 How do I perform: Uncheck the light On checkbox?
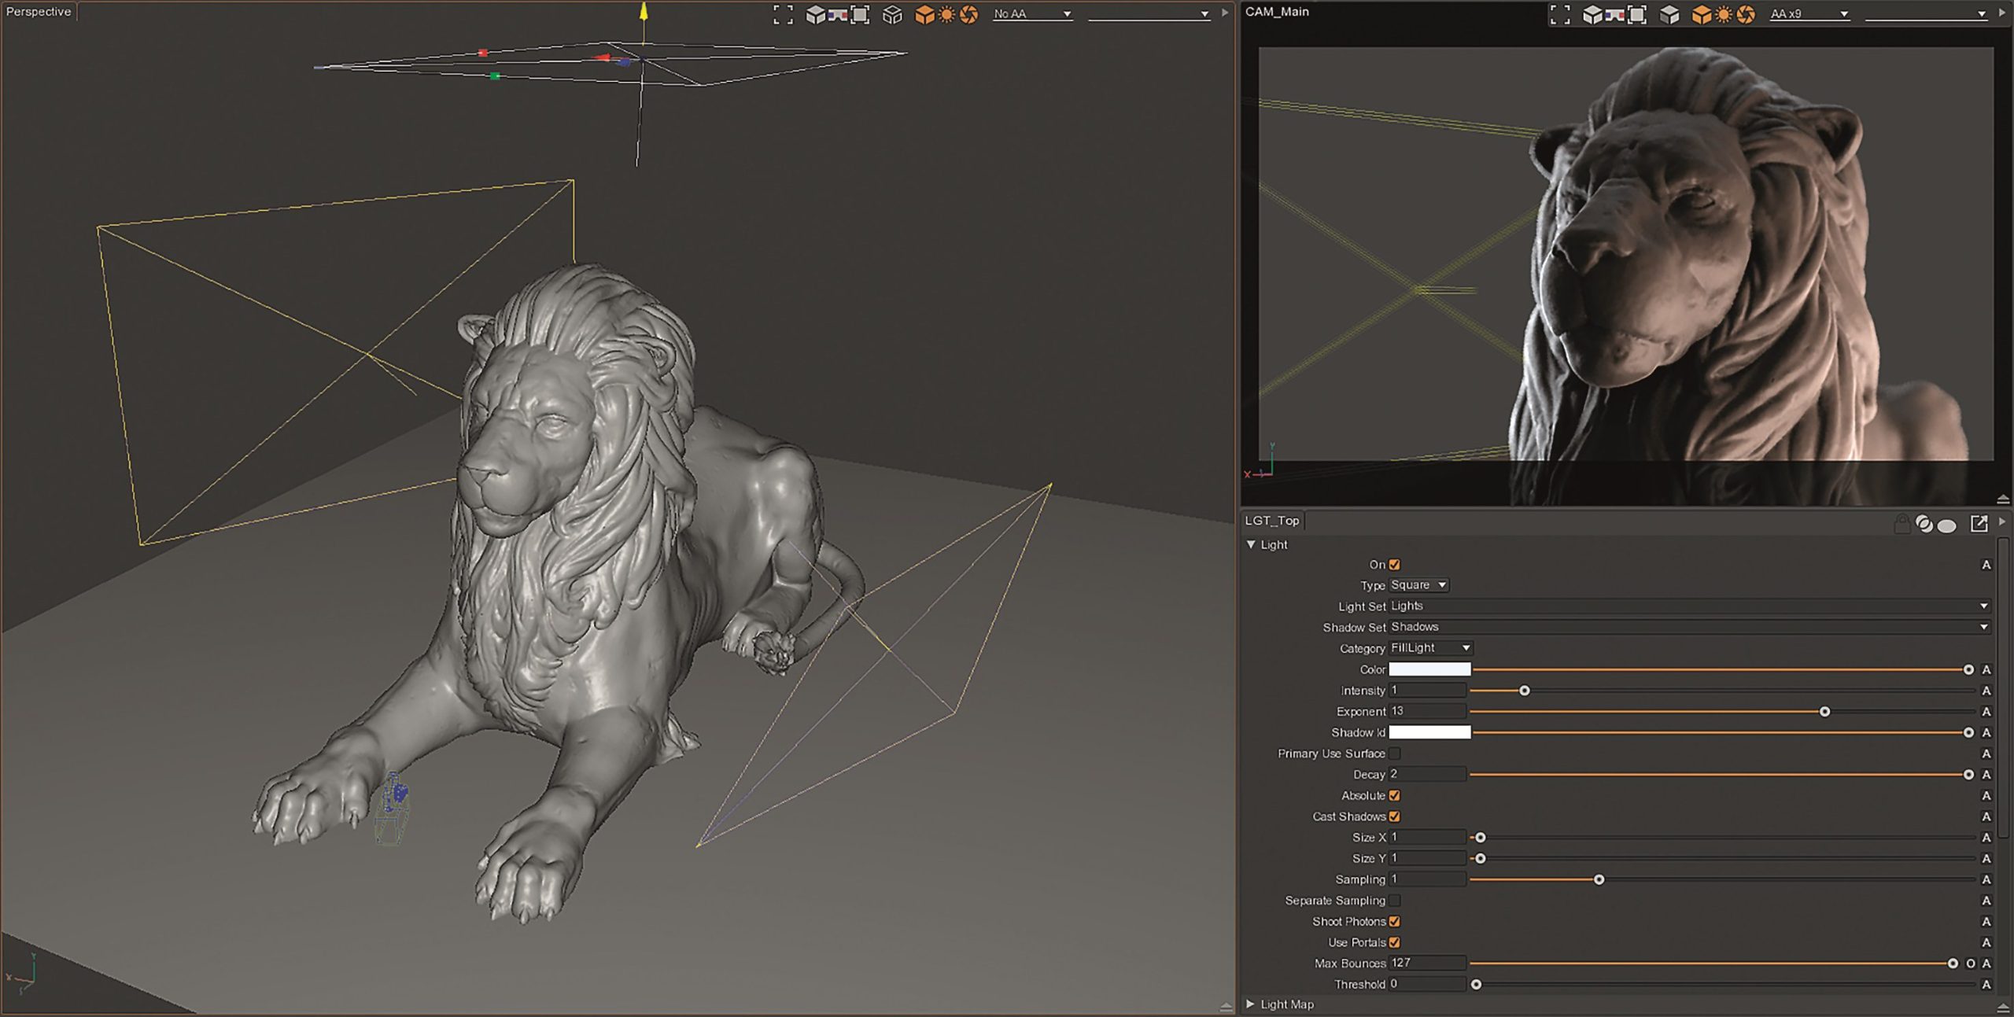point(1394,565)
